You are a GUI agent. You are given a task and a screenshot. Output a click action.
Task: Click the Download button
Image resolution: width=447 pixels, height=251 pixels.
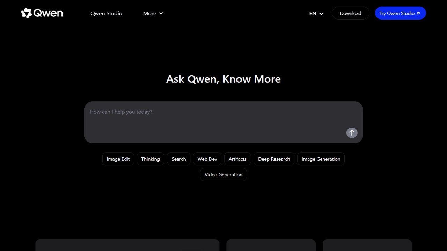click(x=351, y=13)
